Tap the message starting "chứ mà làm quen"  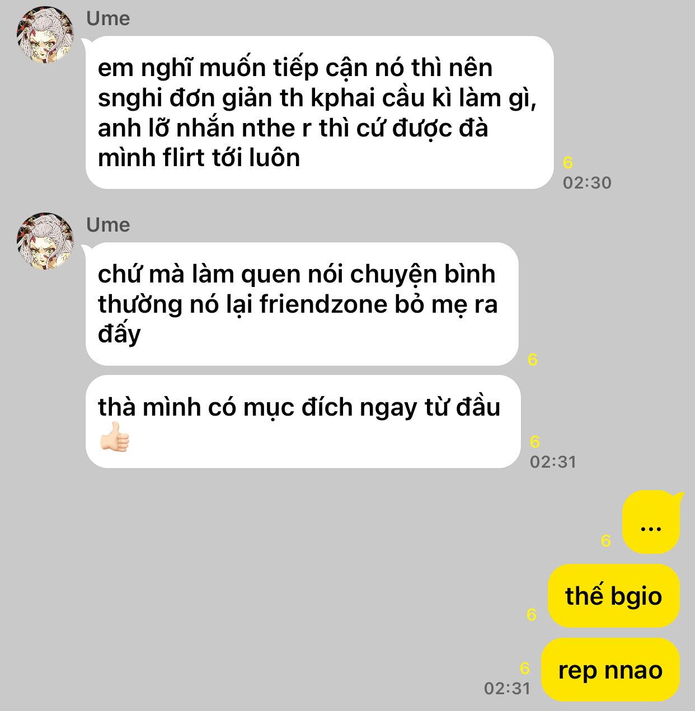(302, 304)
